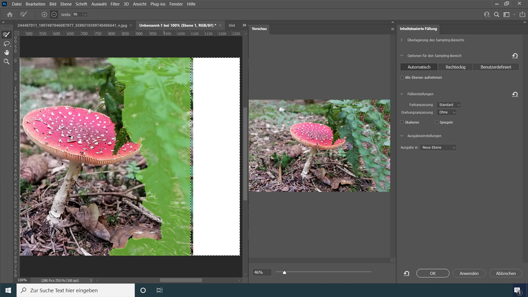Expand 'Überlagerung des Sampling-Bereichs'

point(401,40)
